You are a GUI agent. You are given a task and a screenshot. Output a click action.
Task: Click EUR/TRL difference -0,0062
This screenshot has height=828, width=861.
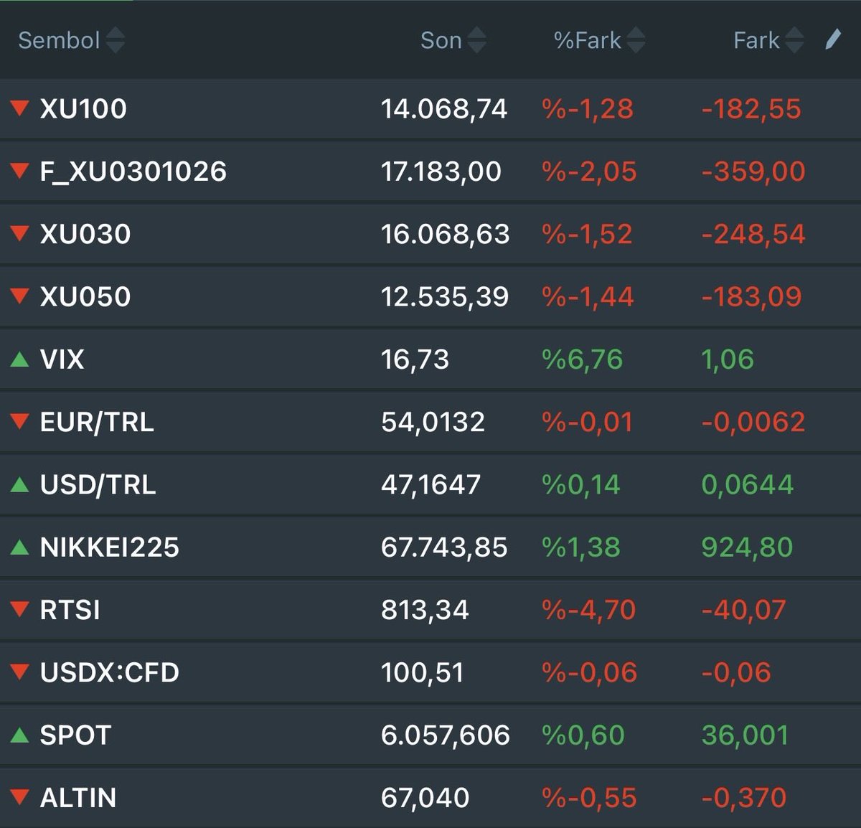[753, 422]
